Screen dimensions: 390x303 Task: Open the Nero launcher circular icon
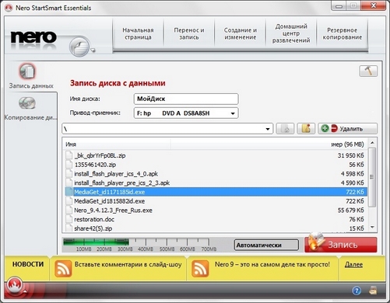[79, 47]
